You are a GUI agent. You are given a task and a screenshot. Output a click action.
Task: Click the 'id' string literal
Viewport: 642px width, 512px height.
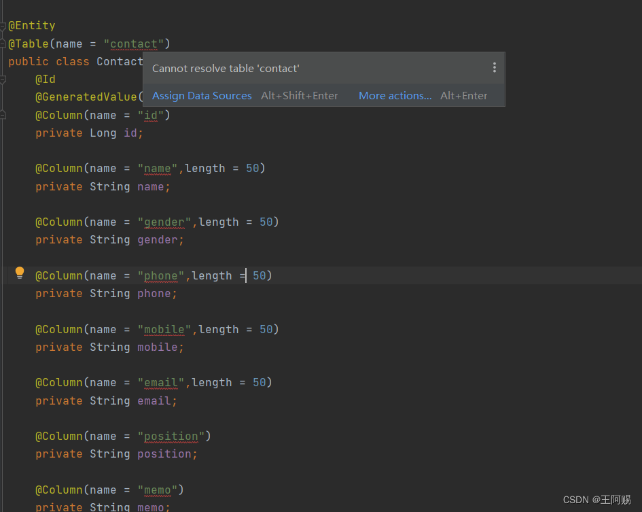coord(150,115)
